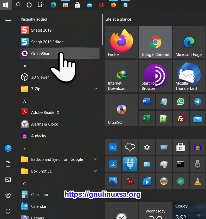Viewport: 206px width, 219px height.
Task: Open the Settings gear tile
Action: tap(147, 147)
